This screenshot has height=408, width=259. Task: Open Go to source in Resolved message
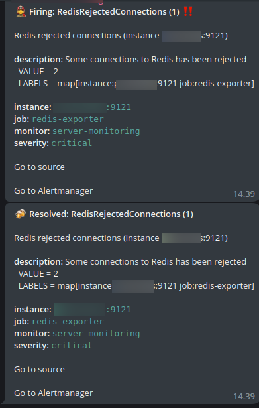tap(39, 370)
